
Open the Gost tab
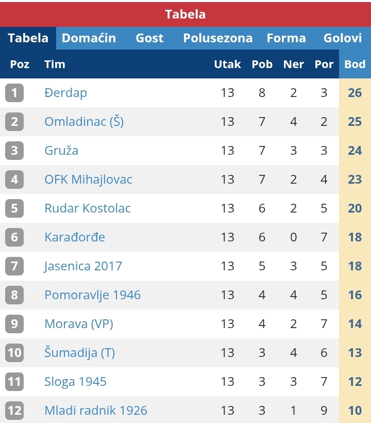(149, 38)
